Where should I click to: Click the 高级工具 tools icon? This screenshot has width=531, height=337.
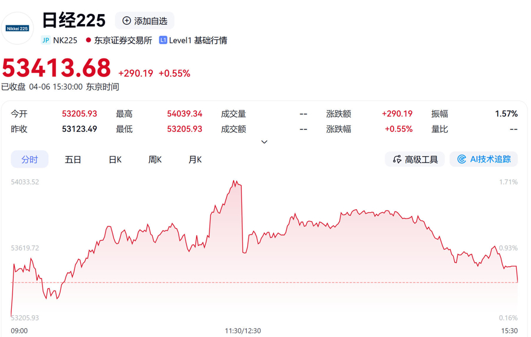point(397,159)
